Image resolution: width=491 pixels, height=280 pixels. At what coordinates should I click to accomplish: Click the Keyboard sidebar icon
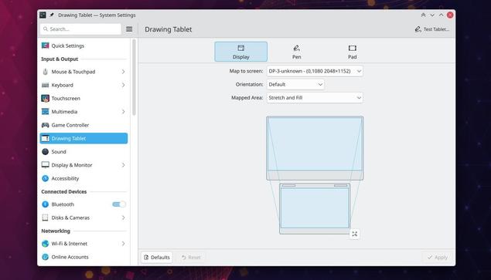tap(45, 85)
